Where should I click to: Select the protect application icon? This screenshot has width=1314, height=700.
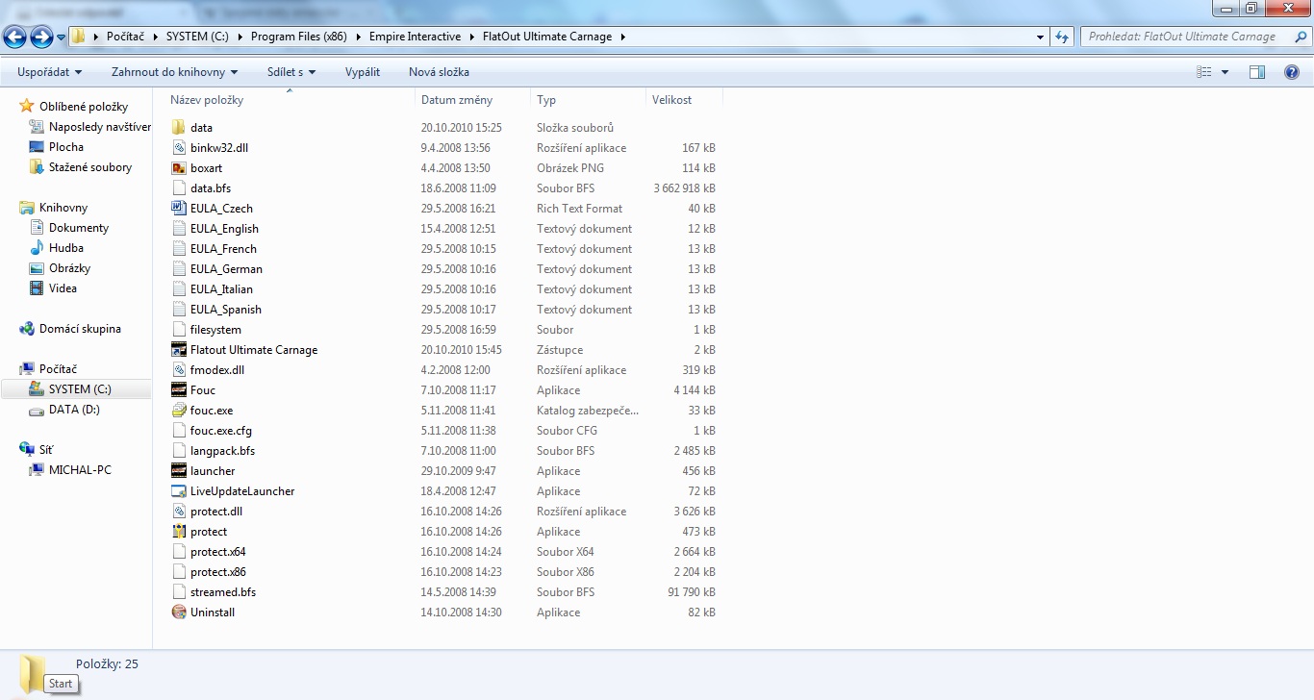pyautogui.click(x=179, y=532)
